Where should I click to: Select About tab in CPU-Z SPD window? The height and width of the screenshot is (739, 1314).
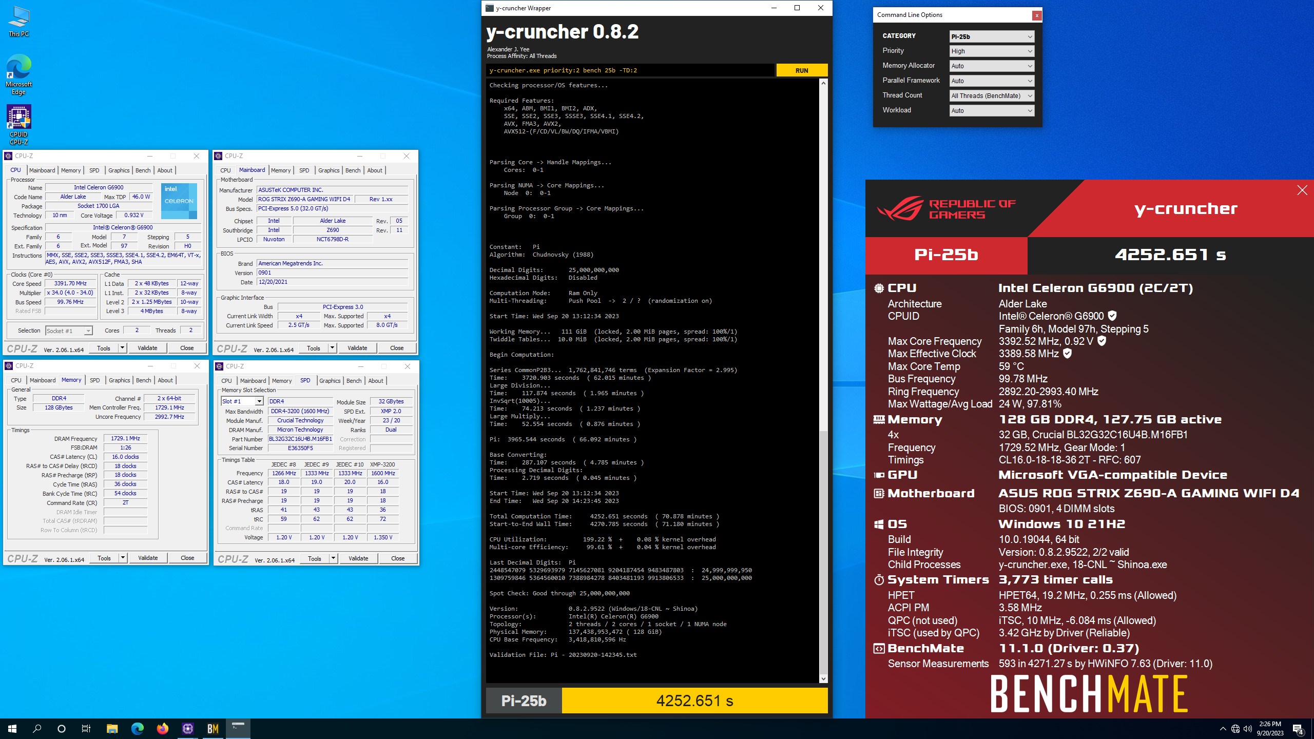tap(376, 381)
